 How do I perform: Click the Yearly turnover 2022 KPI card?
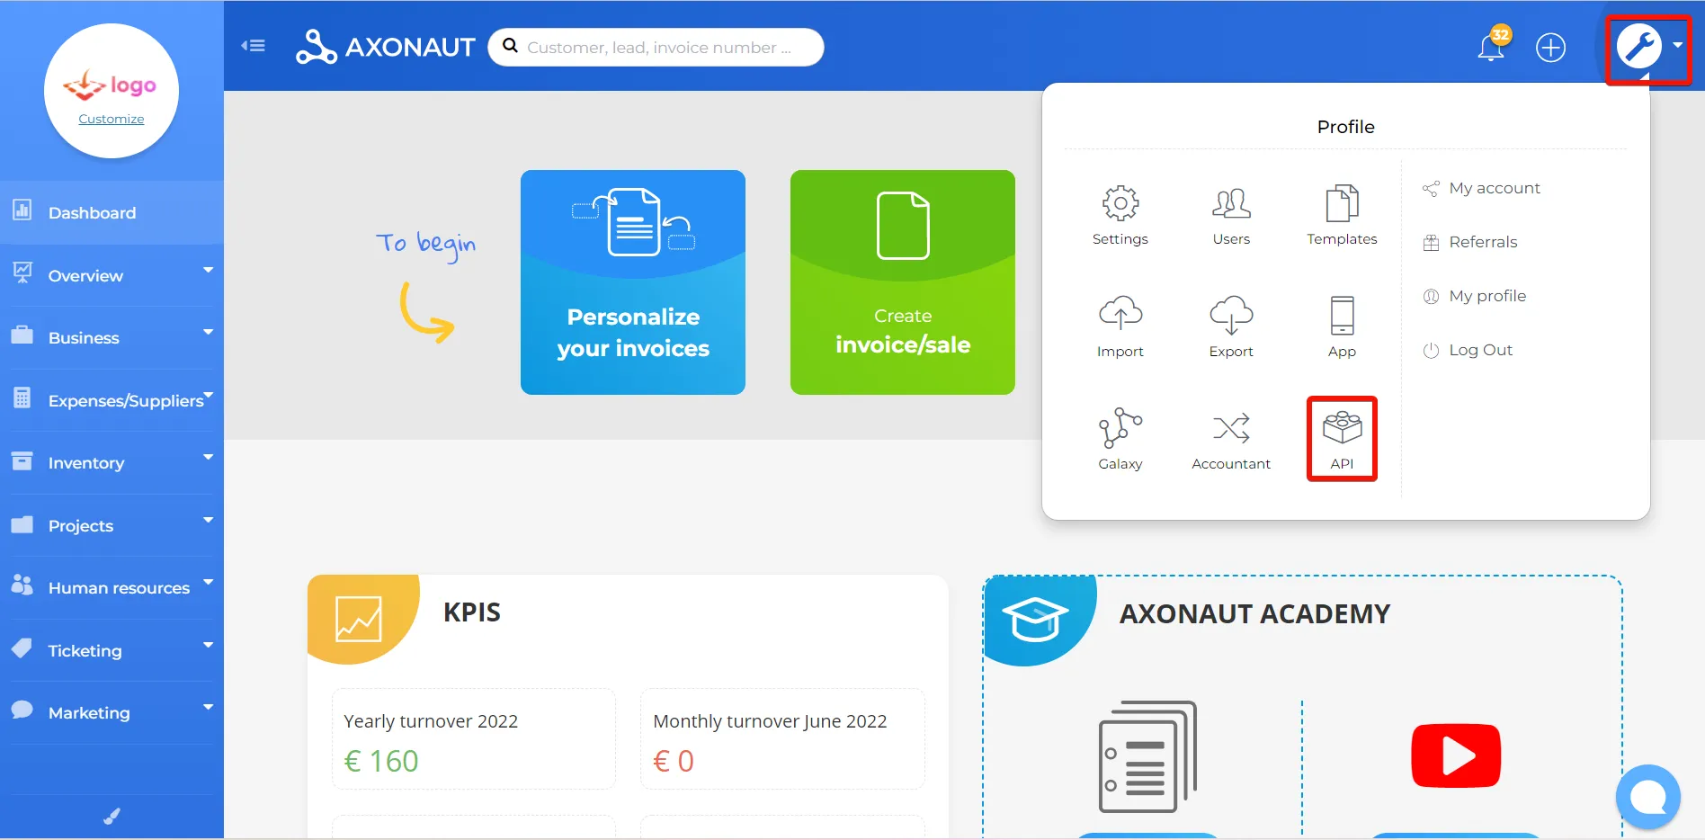pos(474,739)
